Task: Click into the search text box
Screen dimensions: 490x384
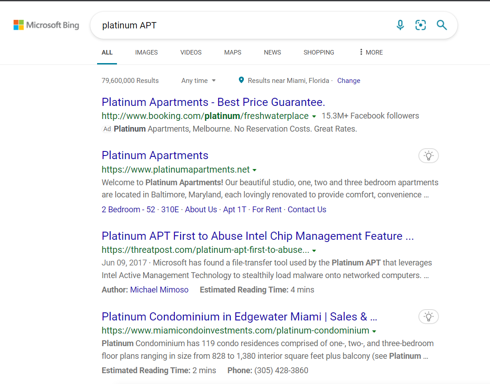Action: click(244, 25)
